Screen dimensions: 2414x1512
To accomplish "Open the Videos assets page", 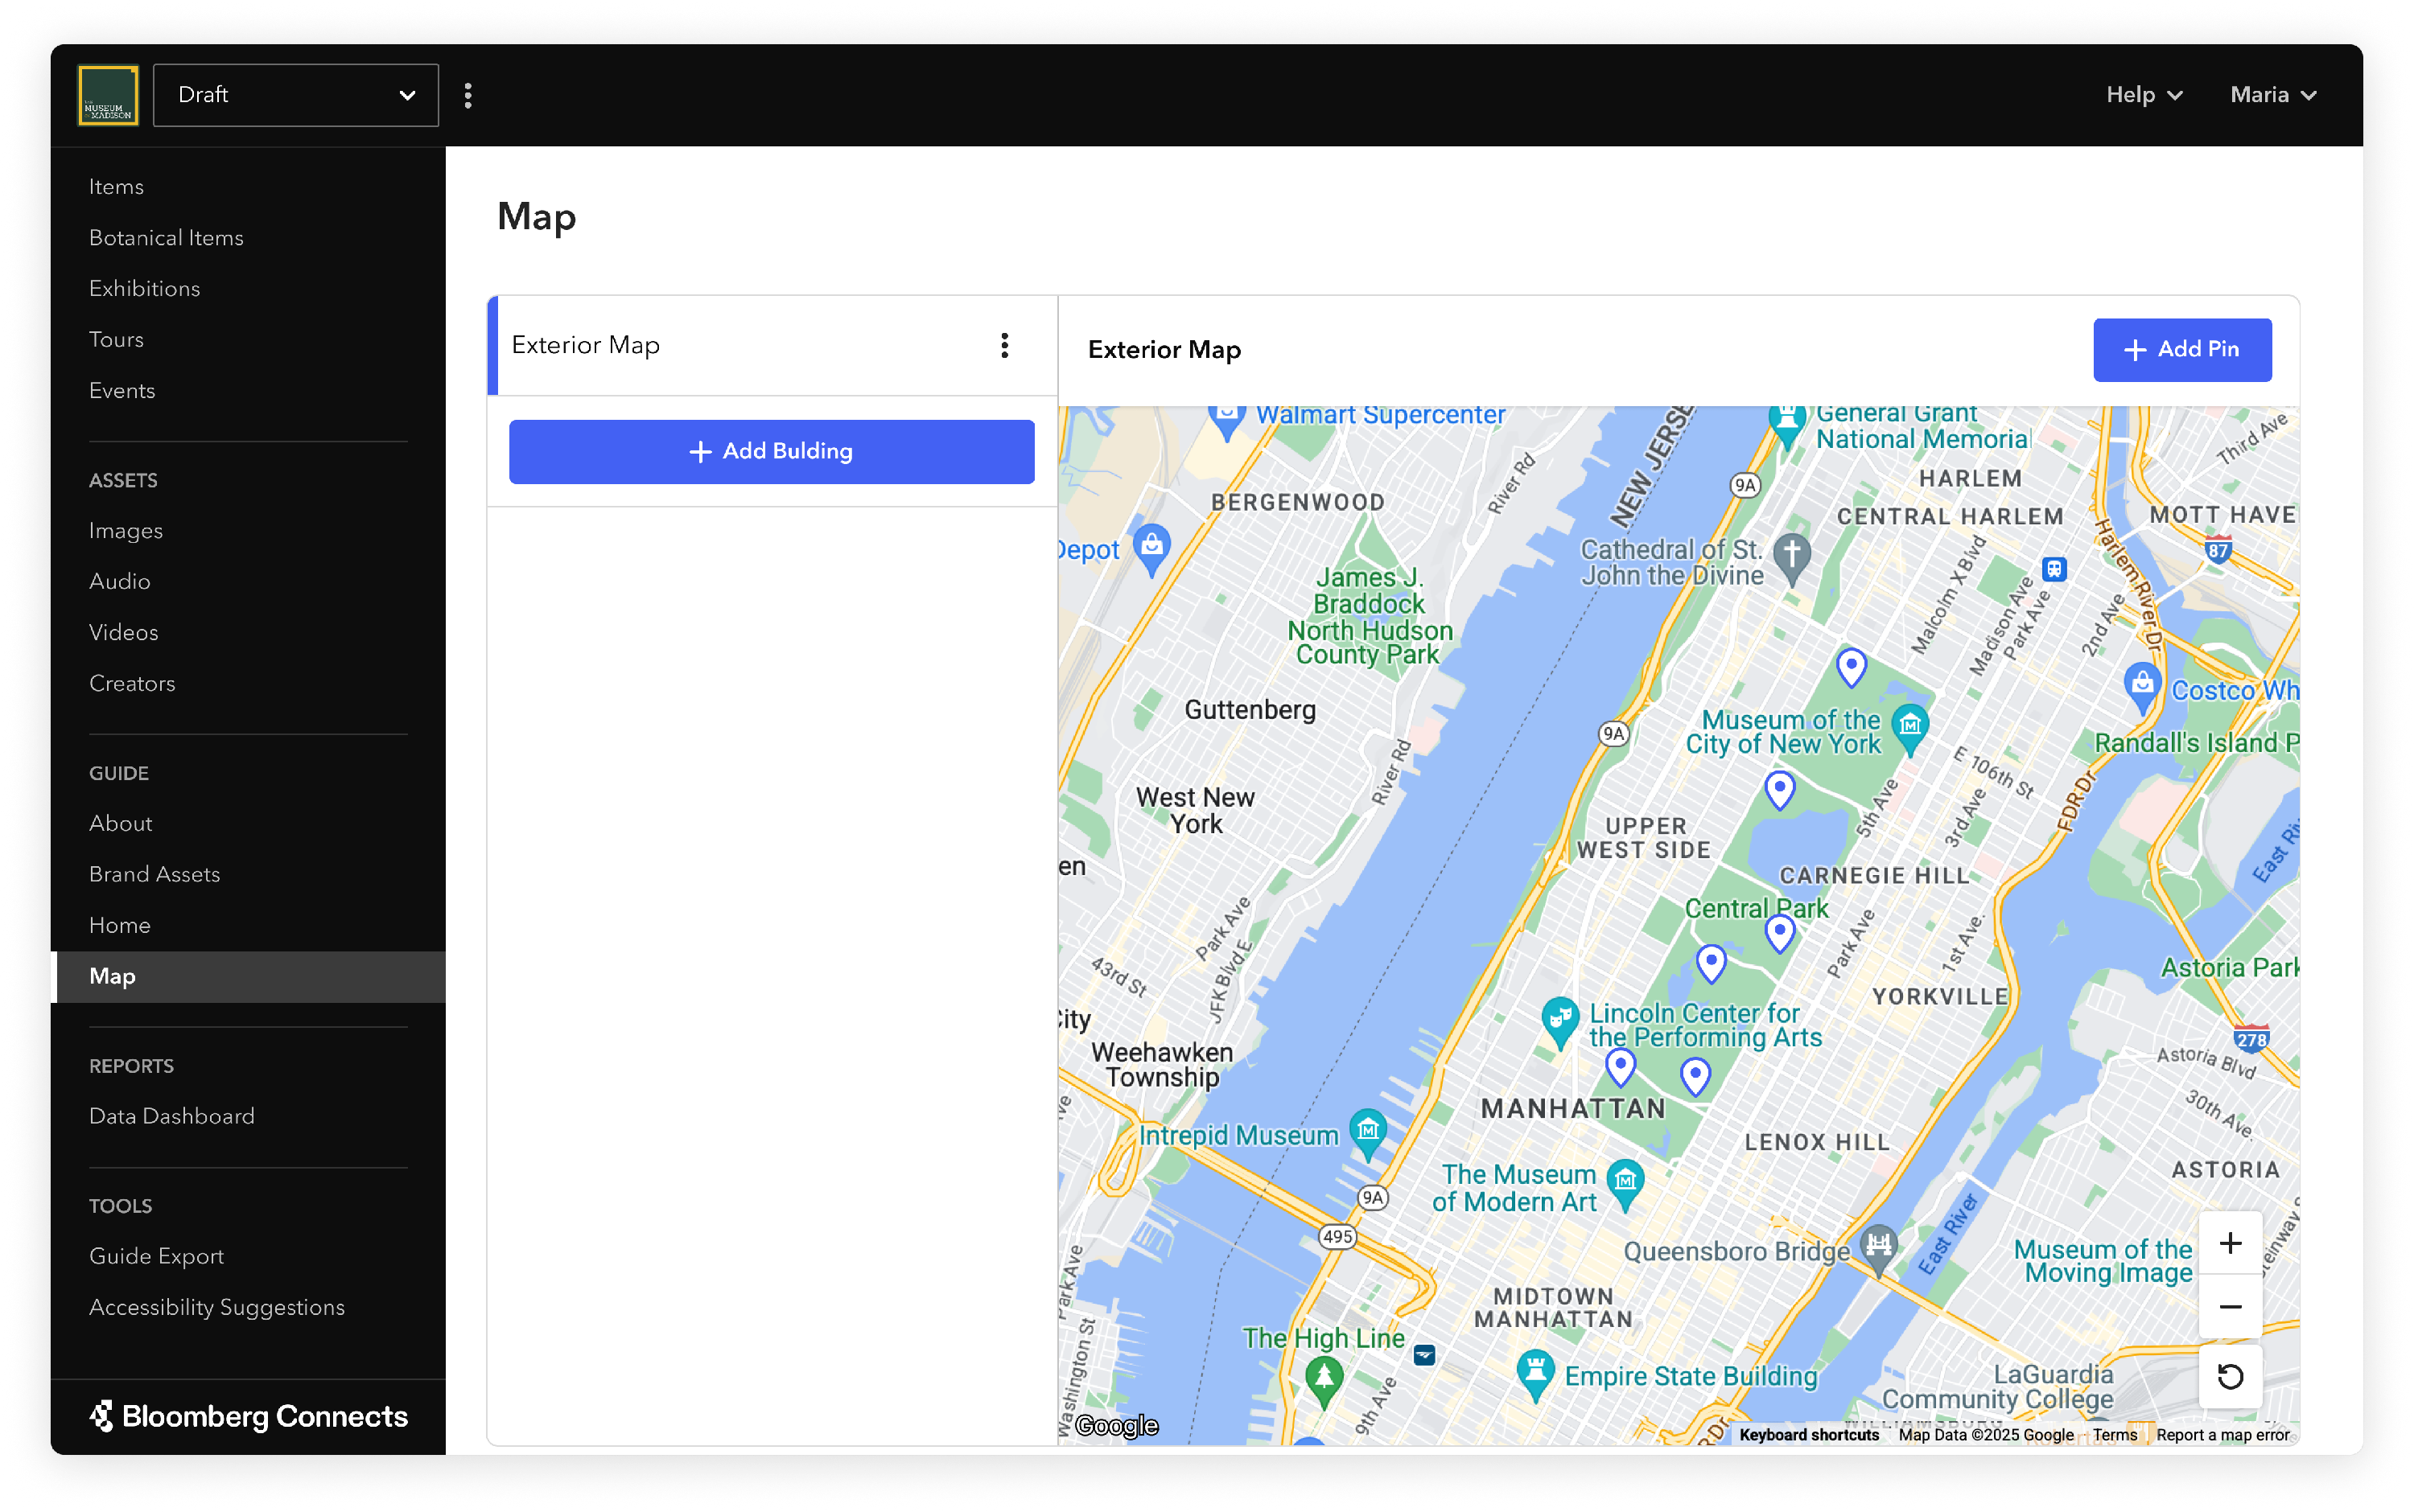I will [124, 633].
